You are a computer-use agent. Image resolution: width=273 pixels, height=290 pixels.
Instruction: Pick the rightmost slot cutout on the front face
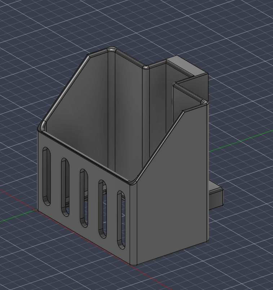tap(121, 220)
